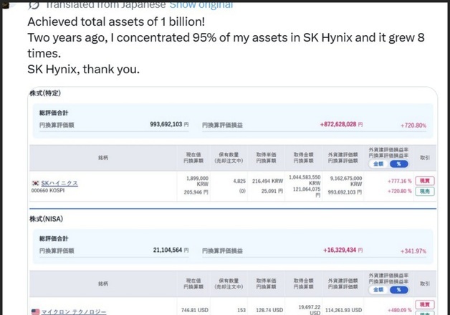Click 銘柄 header in 株式(特定) table

click(x=103, y=158)
